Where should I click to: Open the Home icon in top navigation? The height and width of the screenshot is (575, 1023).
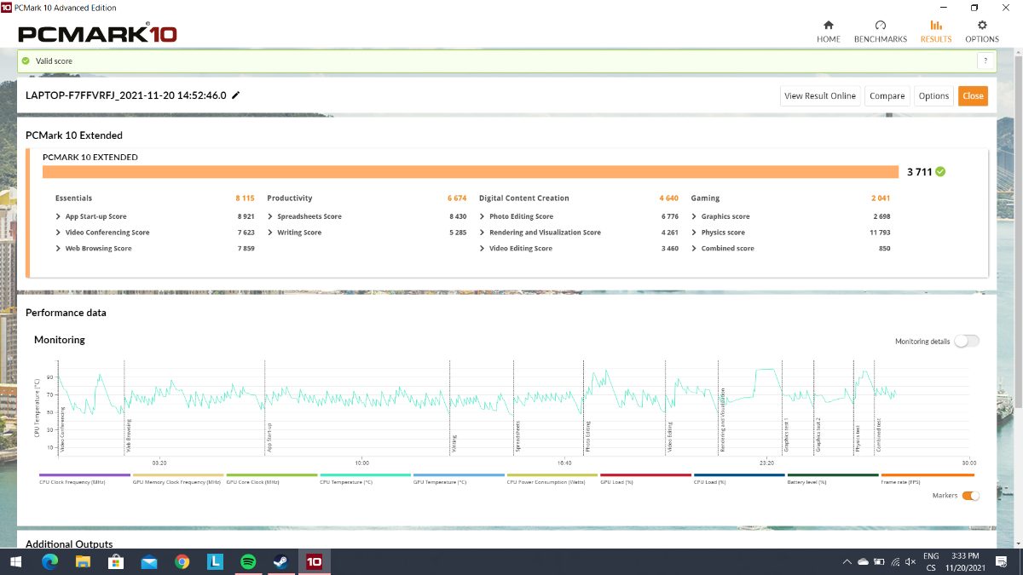[x=828, y=26]
